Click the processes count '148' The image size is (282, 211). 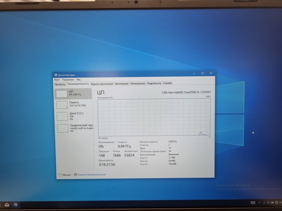102,156
